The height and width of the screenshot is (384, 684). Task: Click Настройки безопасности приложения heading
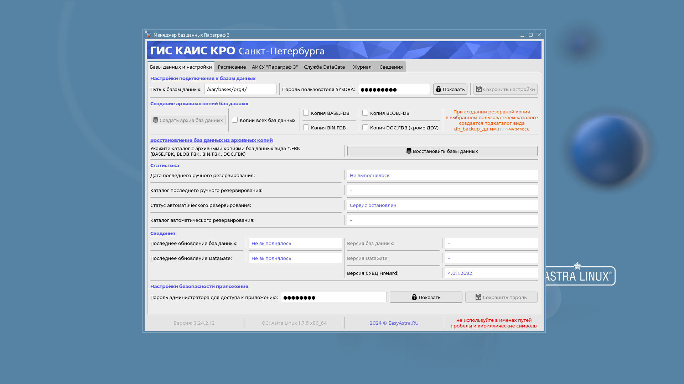point(199,286)
